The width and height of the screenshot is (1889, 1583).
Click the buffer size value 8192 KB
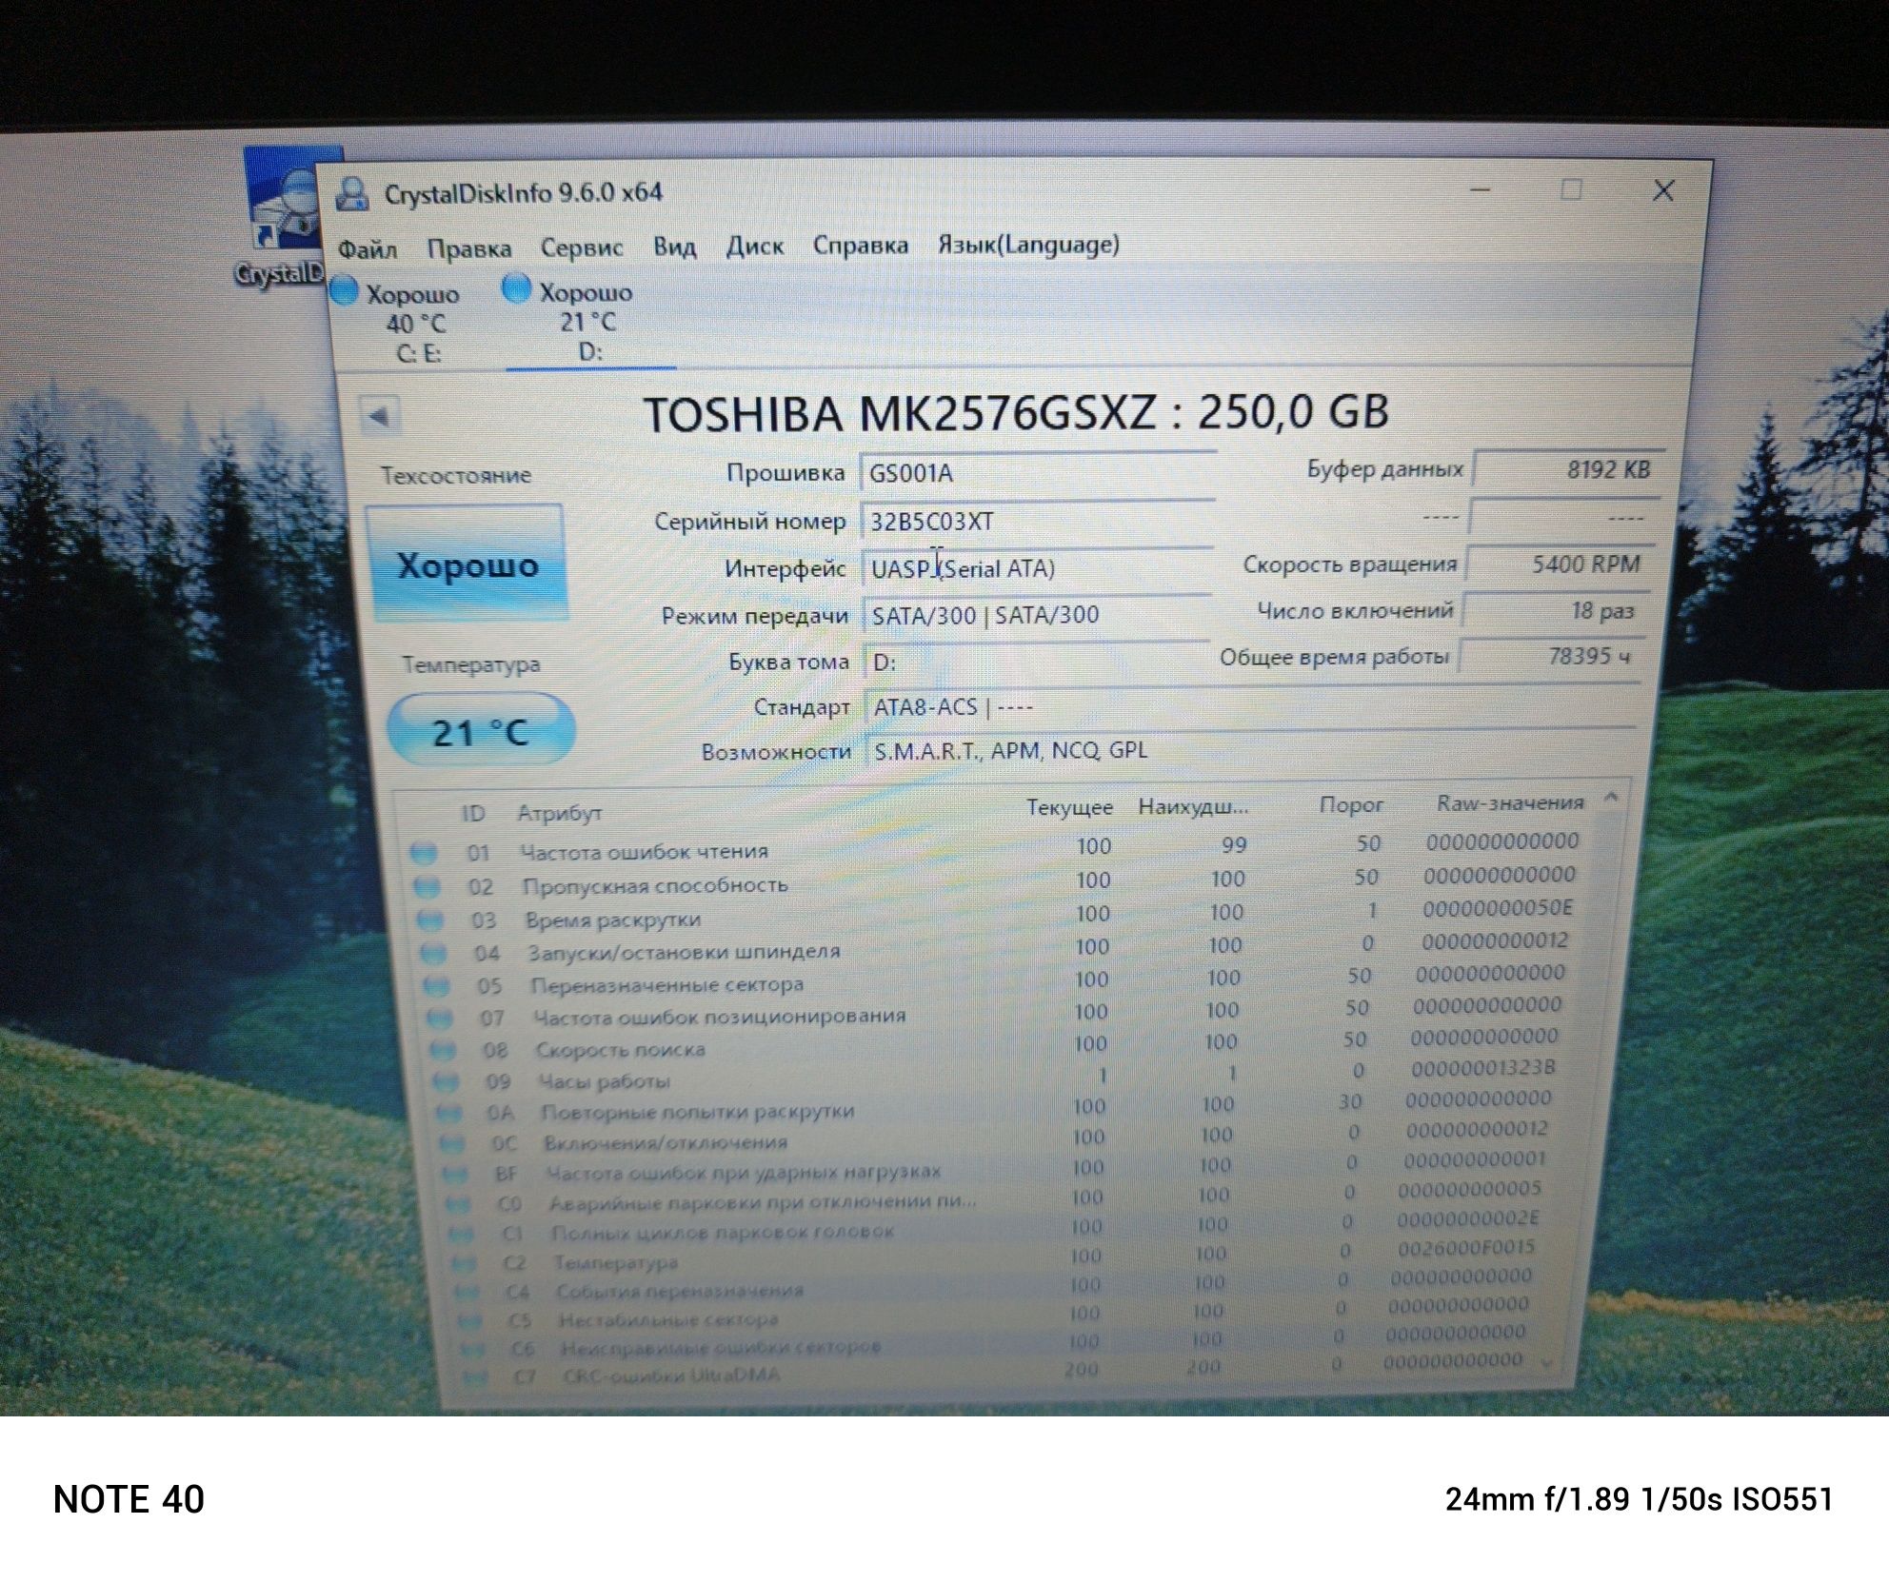(x=1568, y=468)
